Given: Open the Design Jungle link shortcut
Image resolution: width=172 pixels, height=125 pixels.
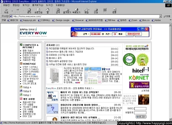Looking at the screenshot, I should point(61,20).
